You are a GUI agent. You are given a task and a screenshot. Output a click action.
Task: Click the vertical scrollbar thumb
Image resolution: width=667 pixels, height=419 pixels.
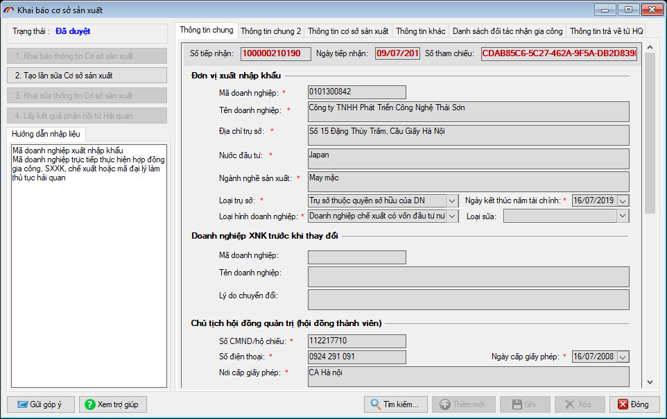(x=650, y=133)
